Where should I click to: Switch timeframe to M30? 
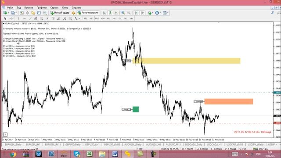pos(103,18)
